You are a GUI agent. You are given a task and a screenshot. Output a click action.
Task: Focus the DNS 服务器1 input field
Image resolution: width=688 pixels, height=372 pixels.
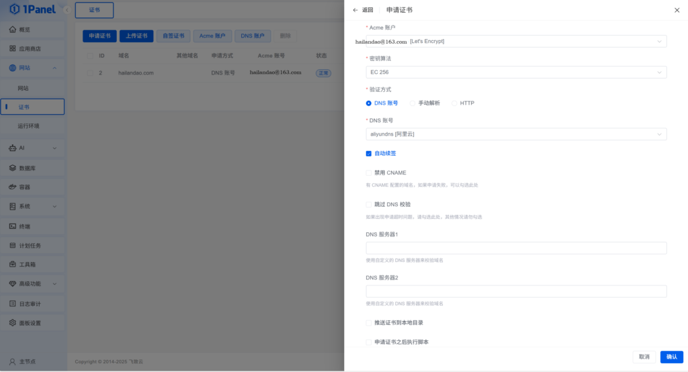(516, 248)
